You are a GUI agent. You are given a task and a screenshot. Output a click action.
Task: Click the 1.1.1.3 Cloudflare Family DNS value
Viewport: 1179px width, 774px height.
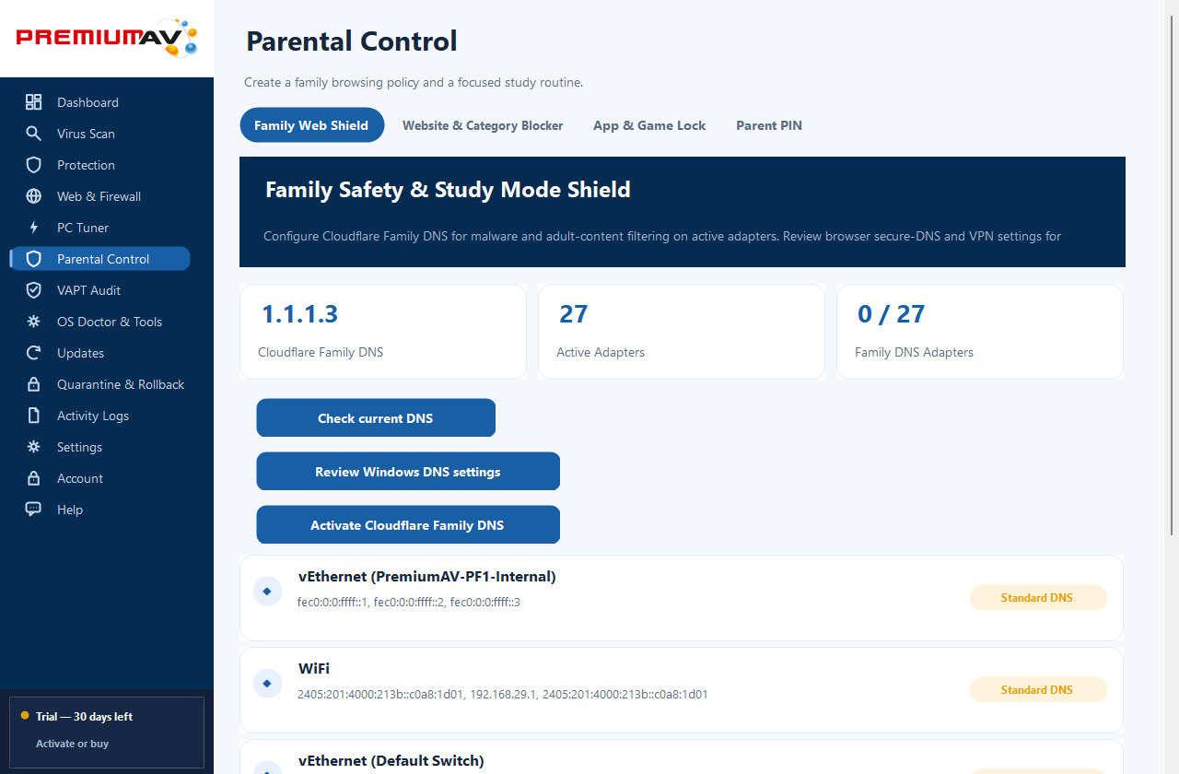click(300, 314)
